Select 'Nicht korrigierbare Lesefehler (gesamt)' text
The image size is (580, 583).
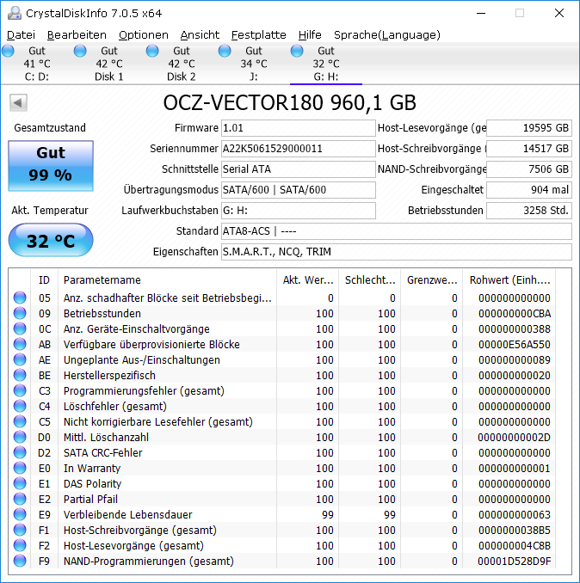pyautogui.click(x=158, y=422)
